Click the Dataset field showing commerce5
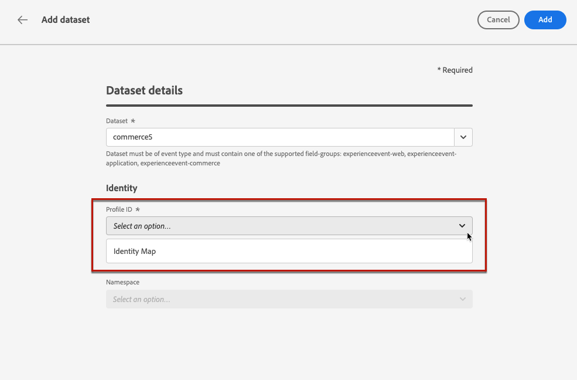577x380 pixels. 280,137
